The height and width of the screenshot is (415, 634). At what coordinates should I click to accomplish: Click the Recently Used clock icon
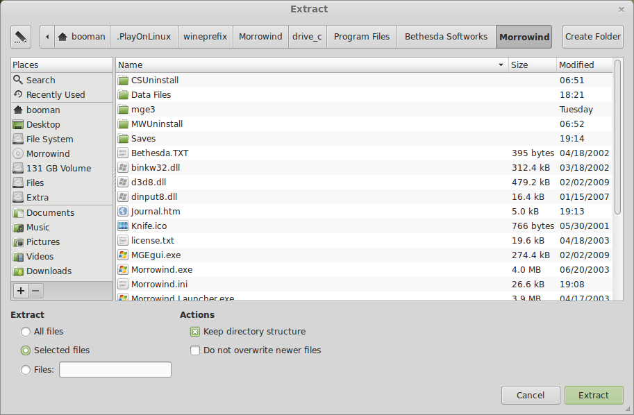18,94
